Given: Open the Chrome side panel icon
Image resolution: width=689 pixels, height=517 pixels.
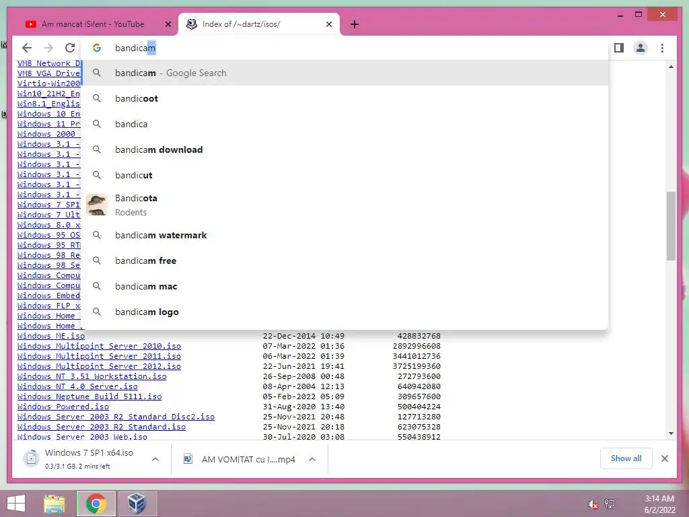Looking at the screenshot, I should tap(619, 48).
